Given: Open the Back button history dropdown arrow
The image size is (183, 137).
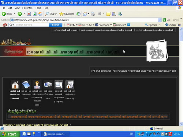Looking at the screenshot, I should (14, 14).
